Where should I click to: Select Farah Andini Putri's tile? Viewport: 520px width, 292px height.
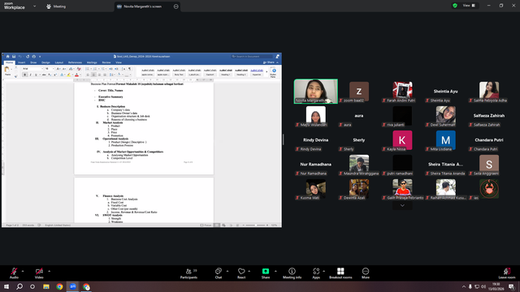pos(402,92)
